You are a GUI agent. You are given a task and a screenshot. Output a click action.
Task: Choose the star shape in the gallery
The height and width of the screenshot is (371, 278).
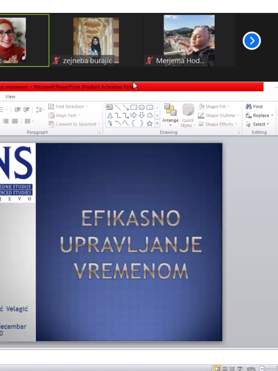tap(150, 123)
